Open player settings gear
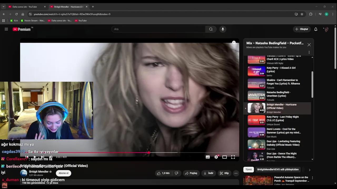337x189 pixels. [x=216, y=157]
